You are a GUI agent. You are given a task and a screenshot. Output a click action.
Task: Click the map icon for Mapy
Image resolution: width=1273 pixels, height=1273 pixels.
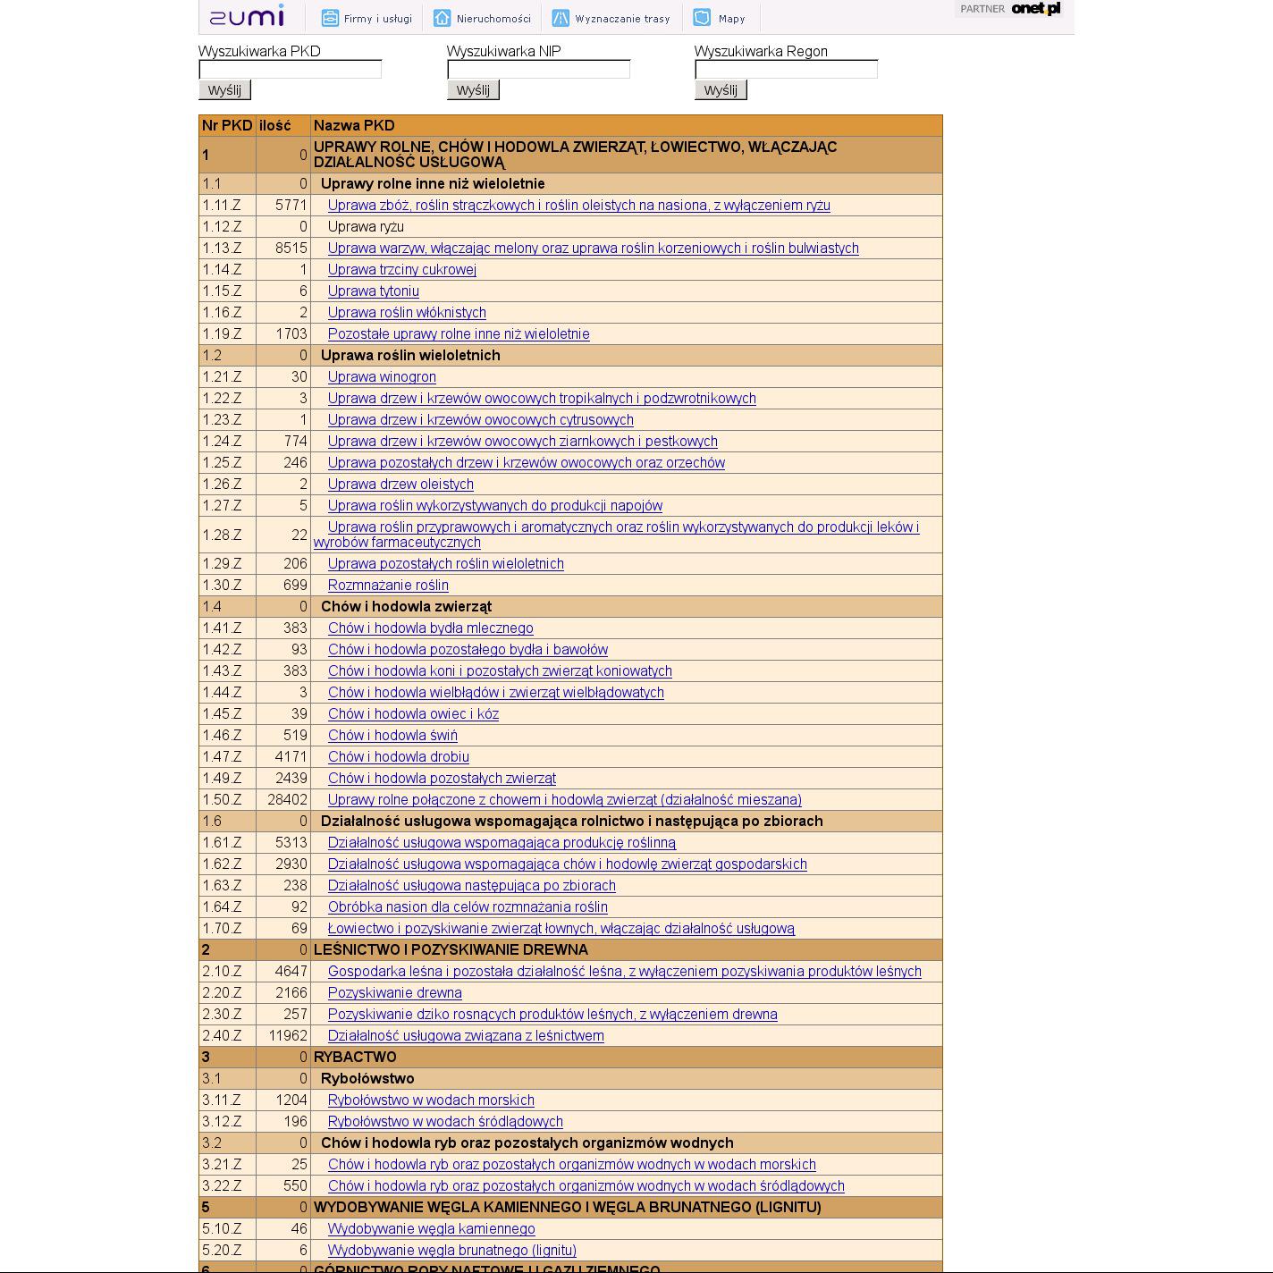[x=703, y=18]
